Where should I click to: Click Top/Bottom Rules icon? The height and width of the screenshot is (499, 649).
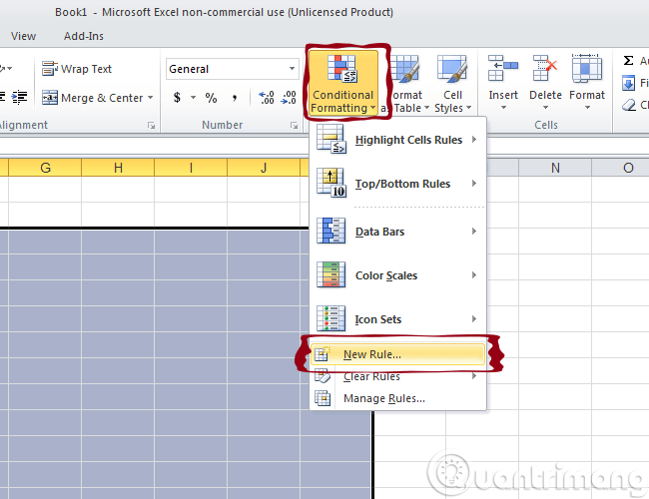[x=330, y=183]
